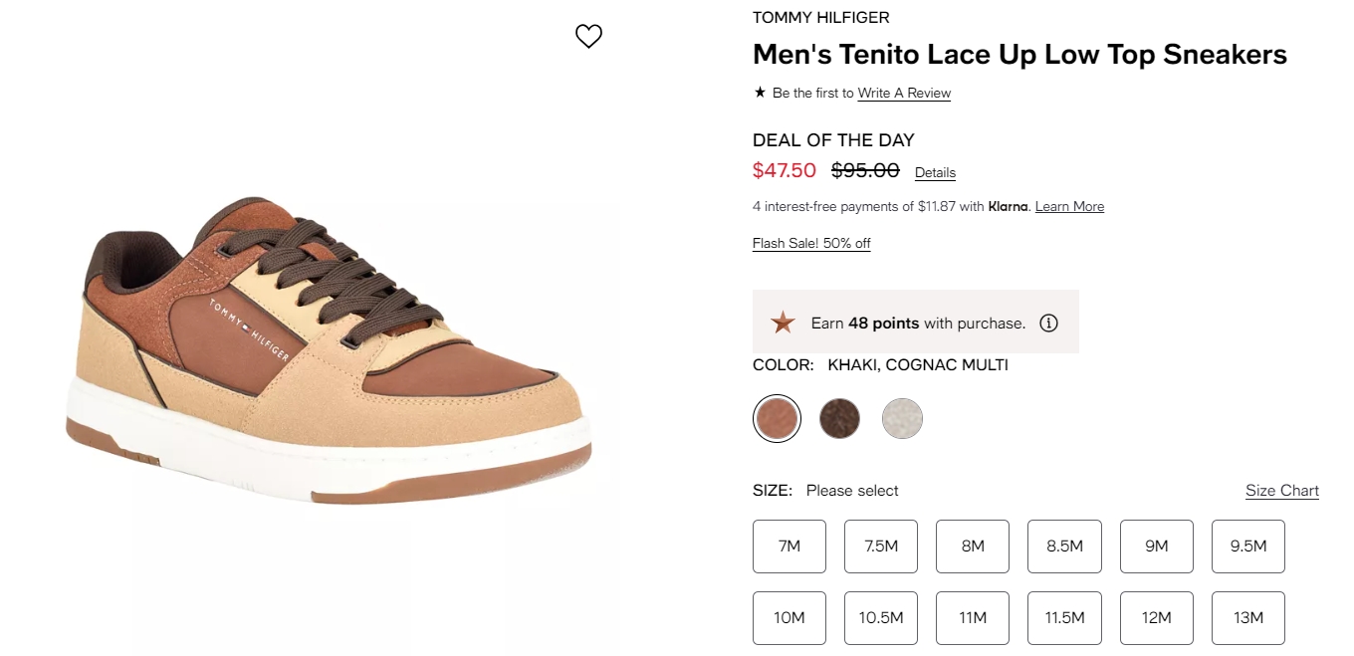1354x656 pixels.
Task: Pick the light grey color swatch
Action: [902, 418]
